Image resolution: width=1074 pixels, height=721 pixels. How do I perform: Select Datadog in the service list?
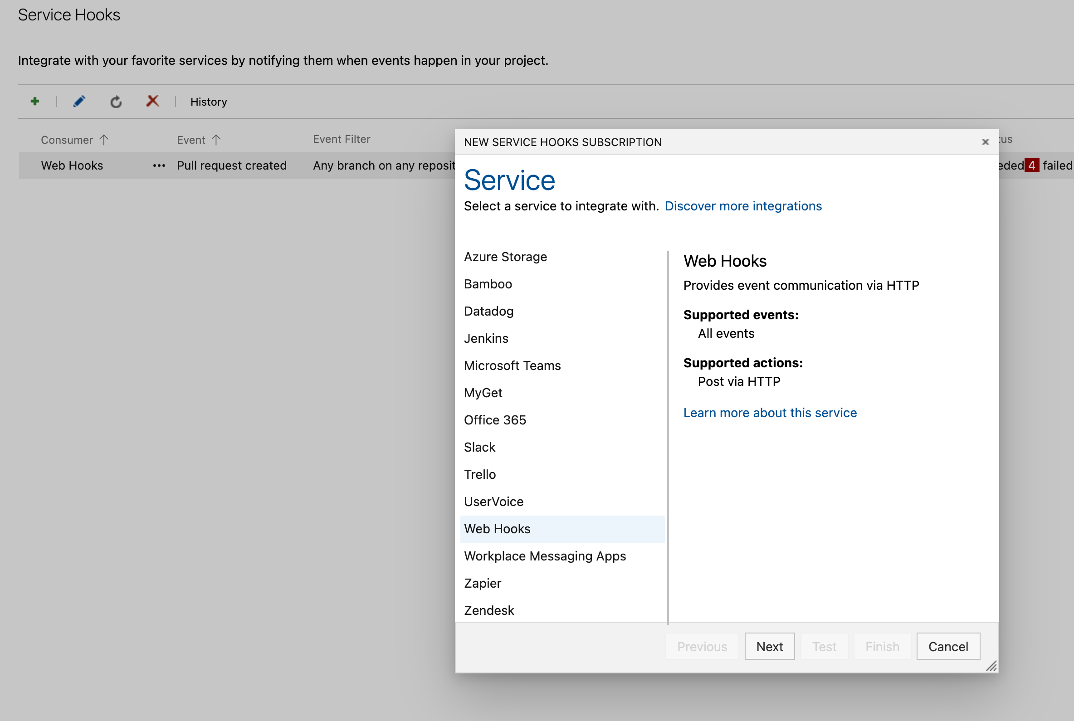(x=562, y=311)
